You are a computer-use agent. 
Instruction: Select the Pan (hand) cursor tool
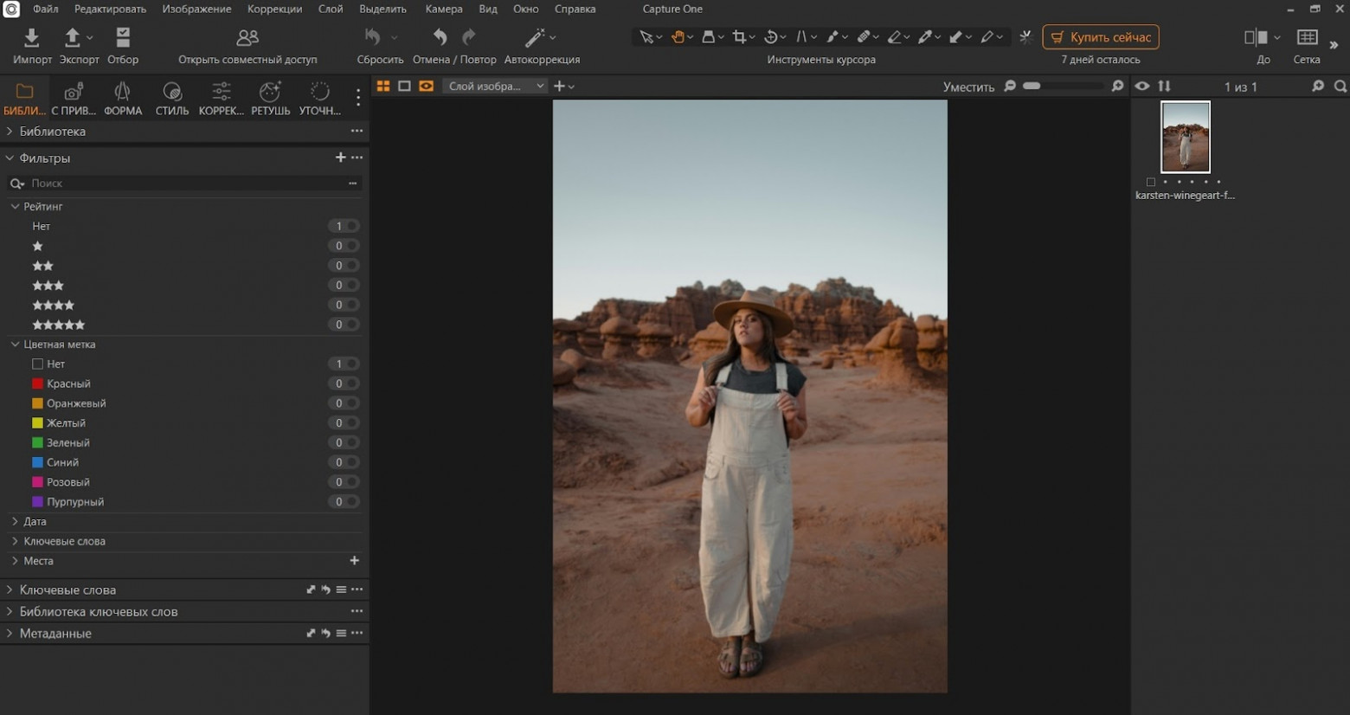pos(678,36)
